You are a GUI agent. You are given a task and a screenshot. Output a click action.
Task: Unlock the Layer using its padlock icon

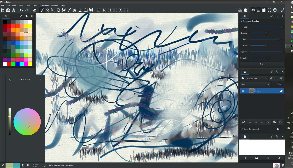pyautogui.click(x=281, y=91)
